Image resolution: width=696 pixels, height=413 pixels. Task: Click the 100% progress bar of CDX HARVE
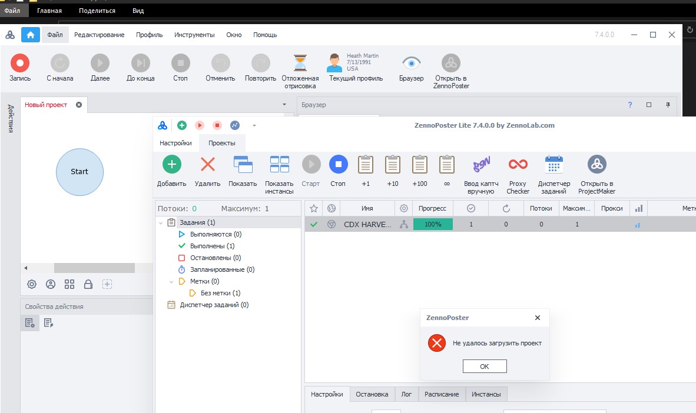(433, 225)
